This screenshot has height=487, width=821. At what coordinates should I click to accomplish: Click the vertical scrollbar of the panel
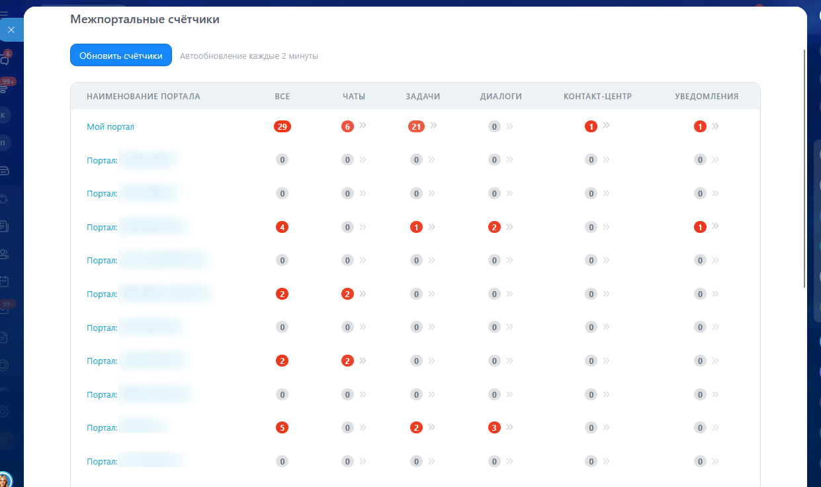click(804, 169)
